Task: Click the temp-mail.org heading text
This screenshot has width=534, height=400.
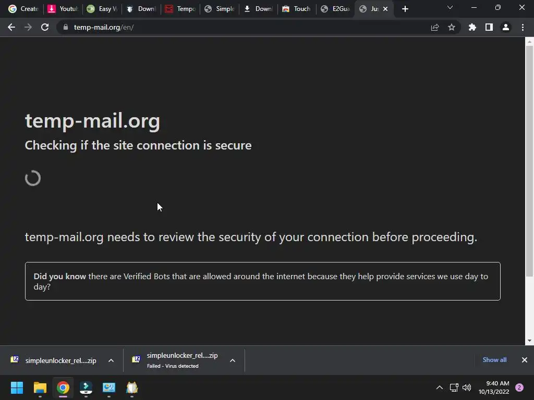Action: 92,121
